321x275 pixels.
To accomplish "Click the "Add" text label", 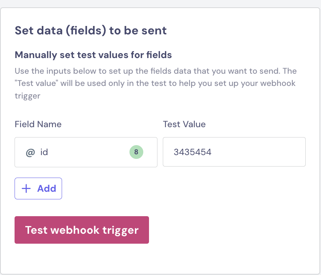I will coord(47,188).
